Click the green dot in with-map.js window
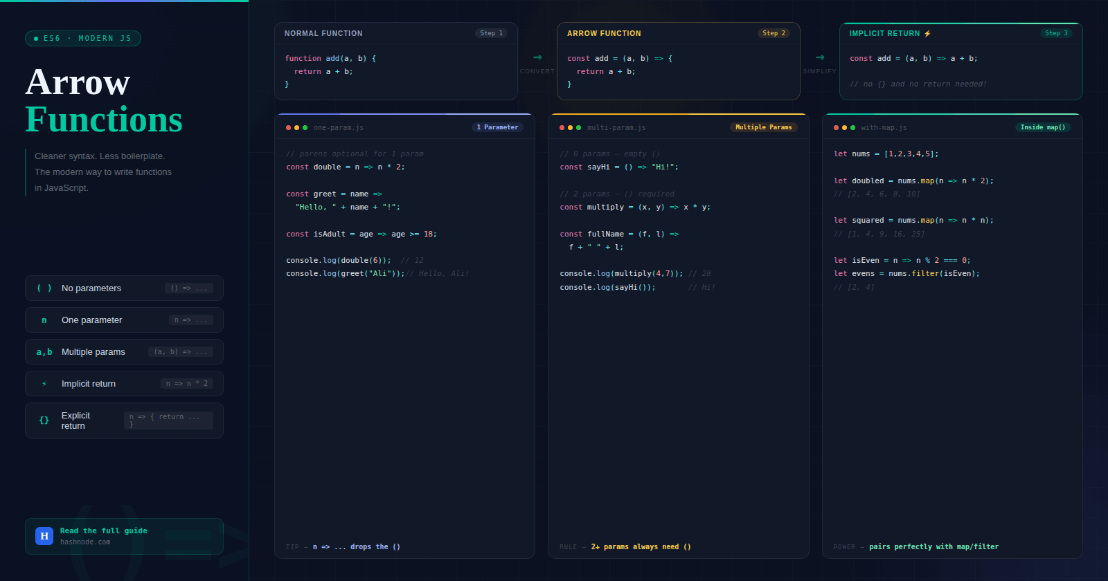Viewport: 1108px width, 581px height. coord(852,128)
